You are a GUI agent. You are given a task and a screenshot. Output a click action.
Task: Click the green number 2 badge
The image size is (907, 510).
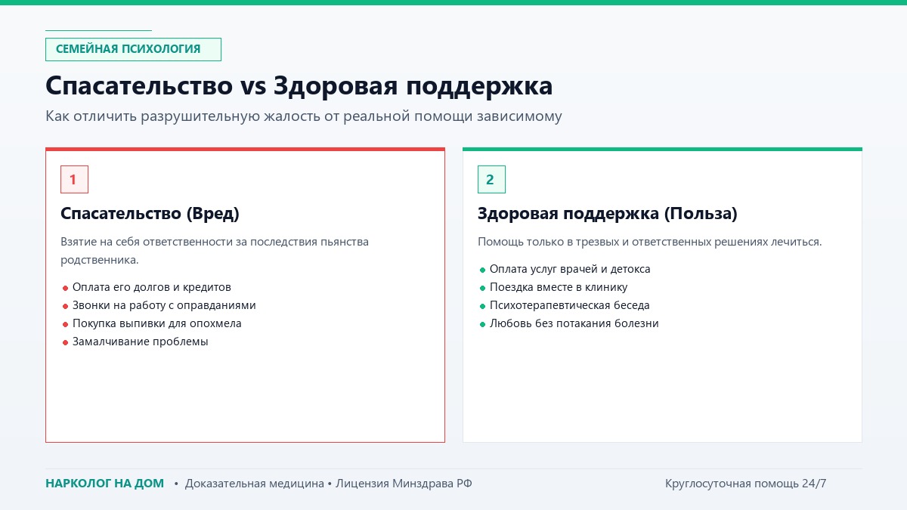point(491,179)
